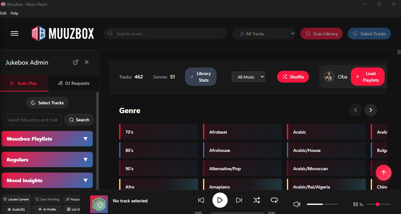
Task: Play the current track
Action: click(220, 200)
